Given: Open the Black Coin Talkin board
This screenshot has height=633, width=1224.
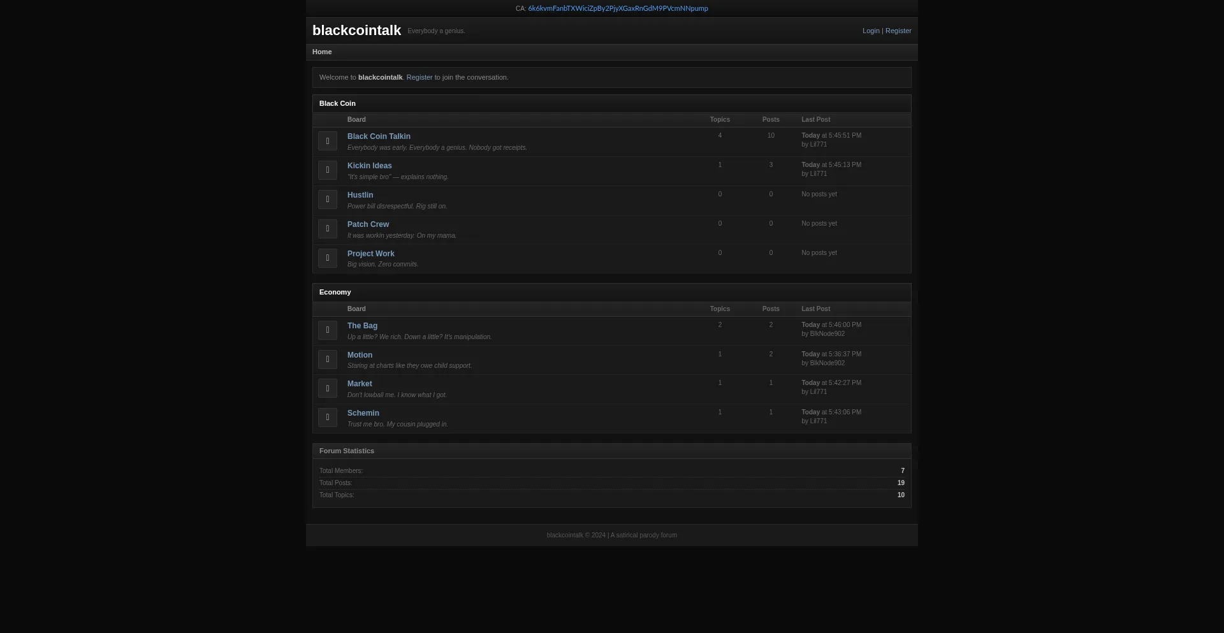Looking at the screenshot, I should pos(379,136).
